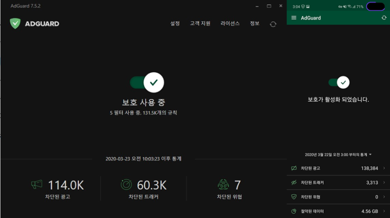Viewport: 390px width, 218px height.
Task: Toggle the mobile AdGuard protection switch
Action: point(339,82)
